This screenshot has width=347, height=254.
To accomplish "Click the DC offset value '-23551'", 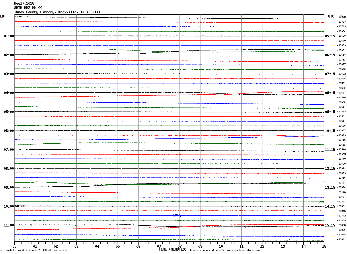I will pos(341,145).
